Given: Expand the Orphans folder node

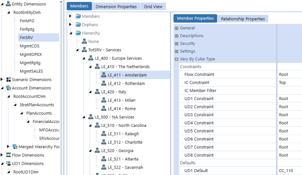Looking at the screenshot, I should click(70, 24).
